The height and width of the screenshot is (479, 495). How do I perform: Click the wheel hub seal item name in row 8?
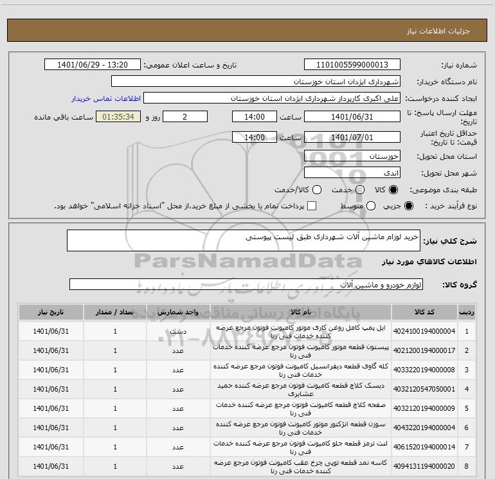click(301, 466)
